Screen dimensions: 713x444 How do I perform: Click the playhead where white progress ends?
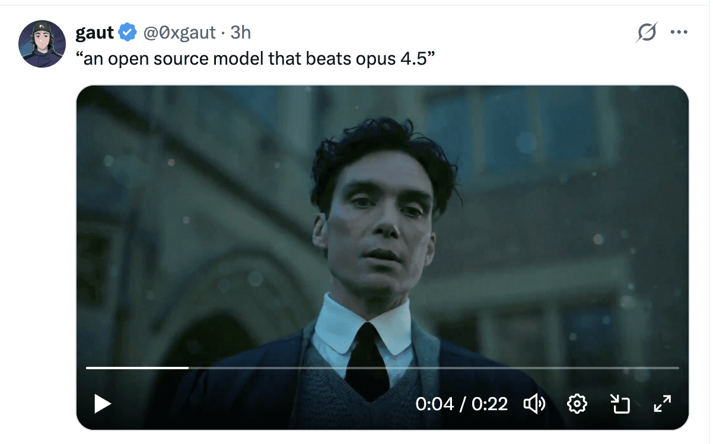point(188,368)
